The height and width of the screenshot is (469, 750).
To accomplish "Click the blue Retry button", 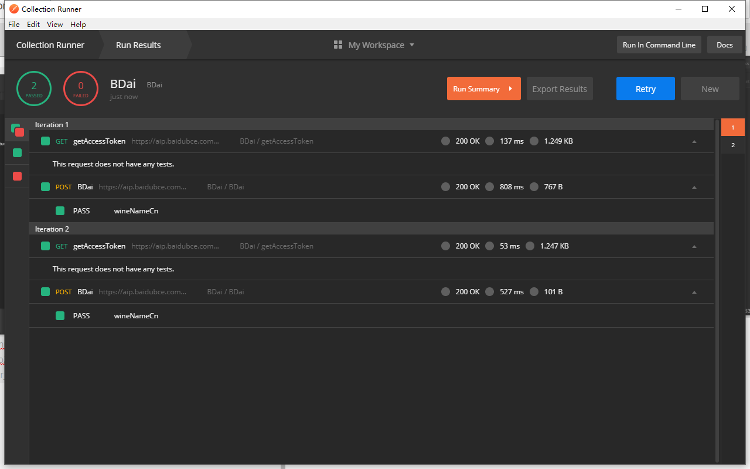I will coord(646,89).
